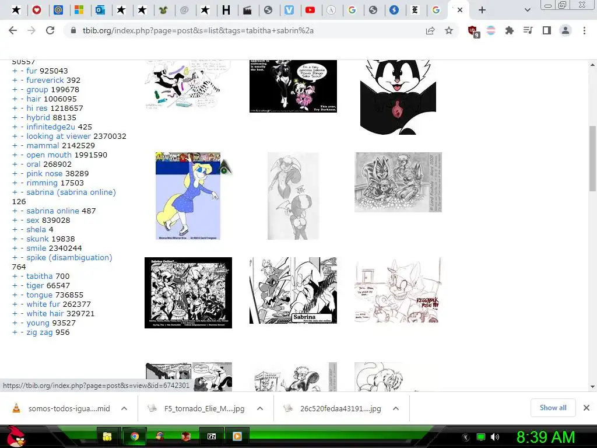
Task: Open the 'skunk' tag link
Action: [37, 239]
